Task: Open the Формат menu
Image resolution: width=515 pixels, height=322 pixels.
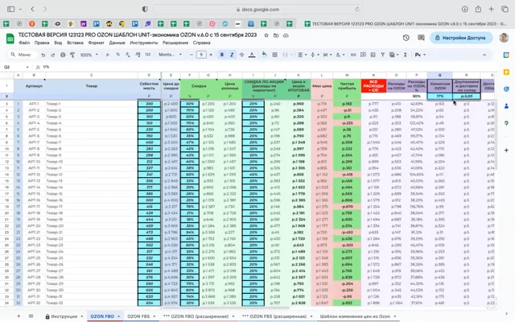Action: 97,43
